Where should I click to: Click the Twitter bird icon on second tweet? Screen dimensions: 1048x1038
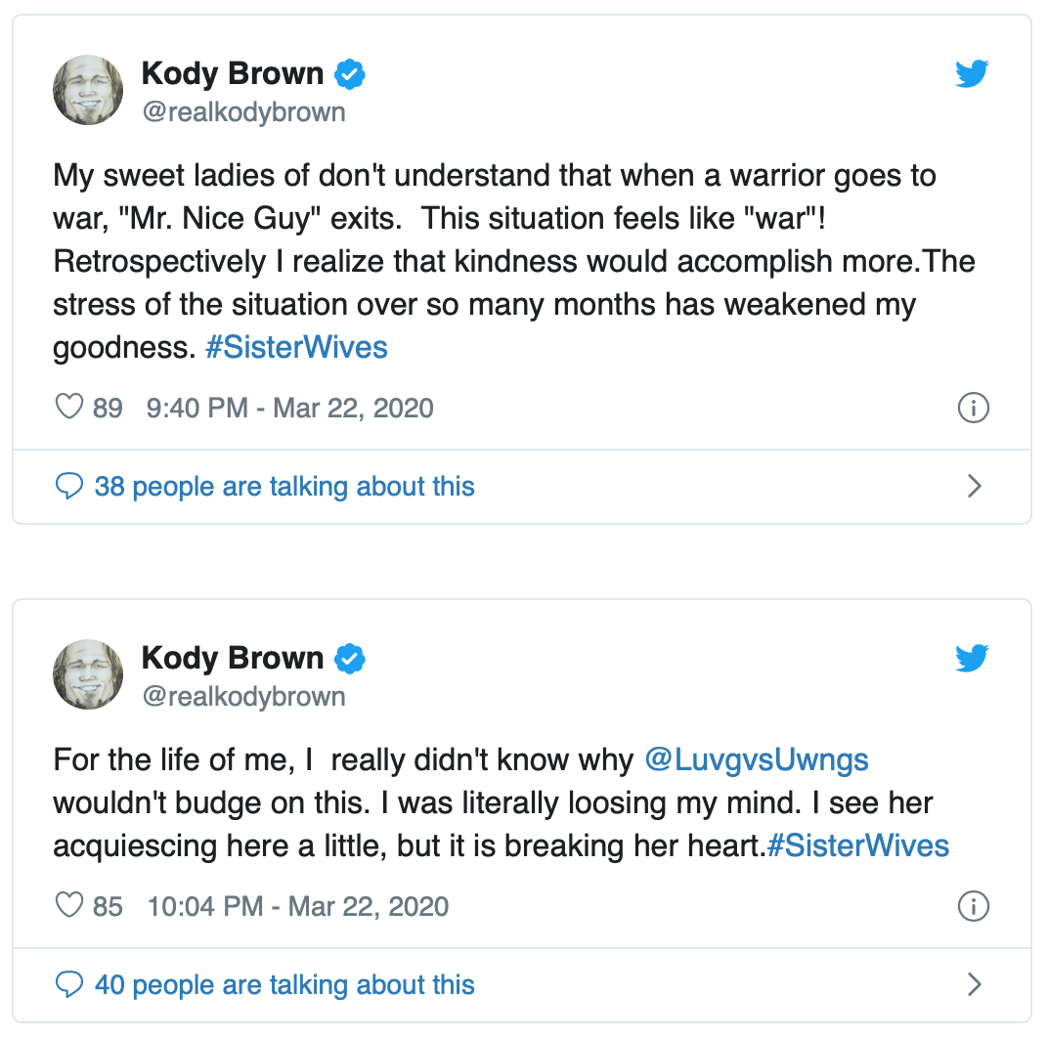[972, 659]
